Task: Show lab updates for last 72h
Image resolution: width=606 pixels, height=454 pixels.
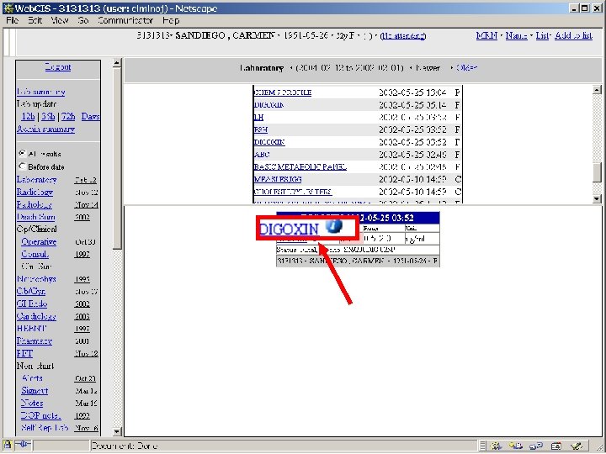Action: (x=68, y=116)
